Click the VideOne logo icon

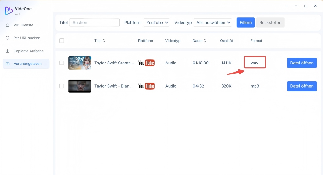pos(8,11)
